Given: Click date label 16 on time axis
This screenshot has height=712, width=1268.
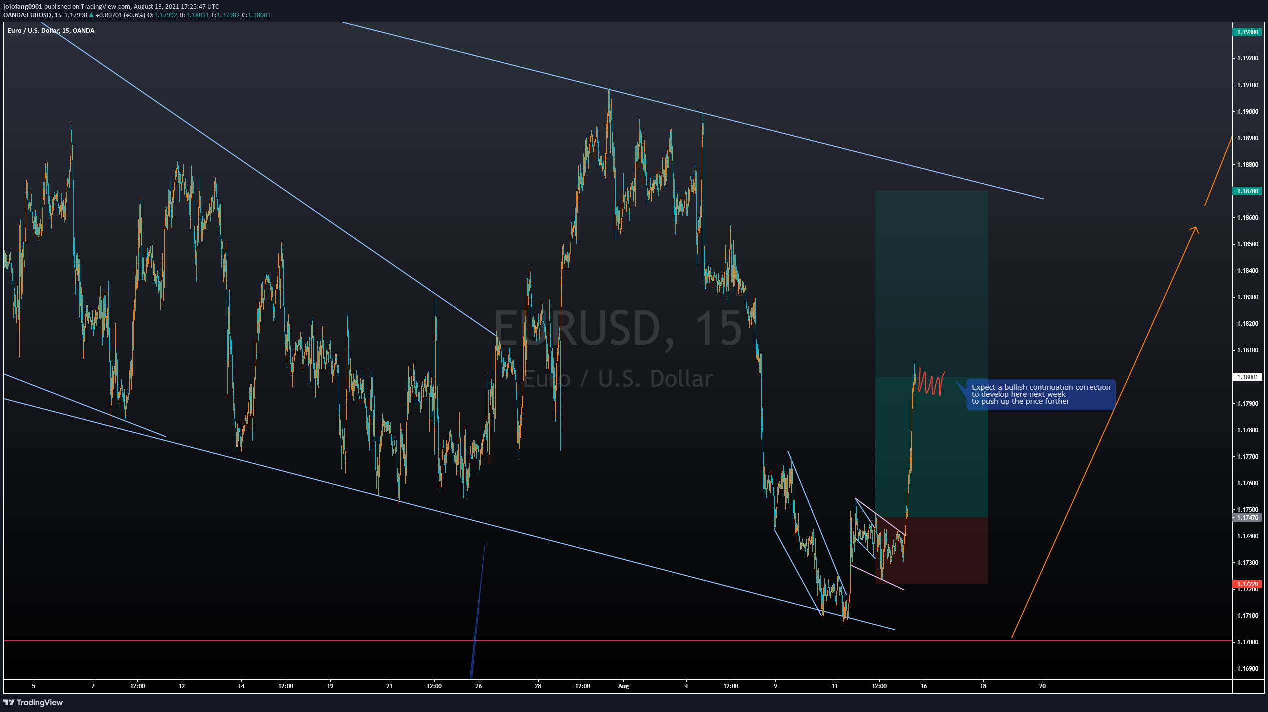Looking at the screenshot, I should (924, 686).
